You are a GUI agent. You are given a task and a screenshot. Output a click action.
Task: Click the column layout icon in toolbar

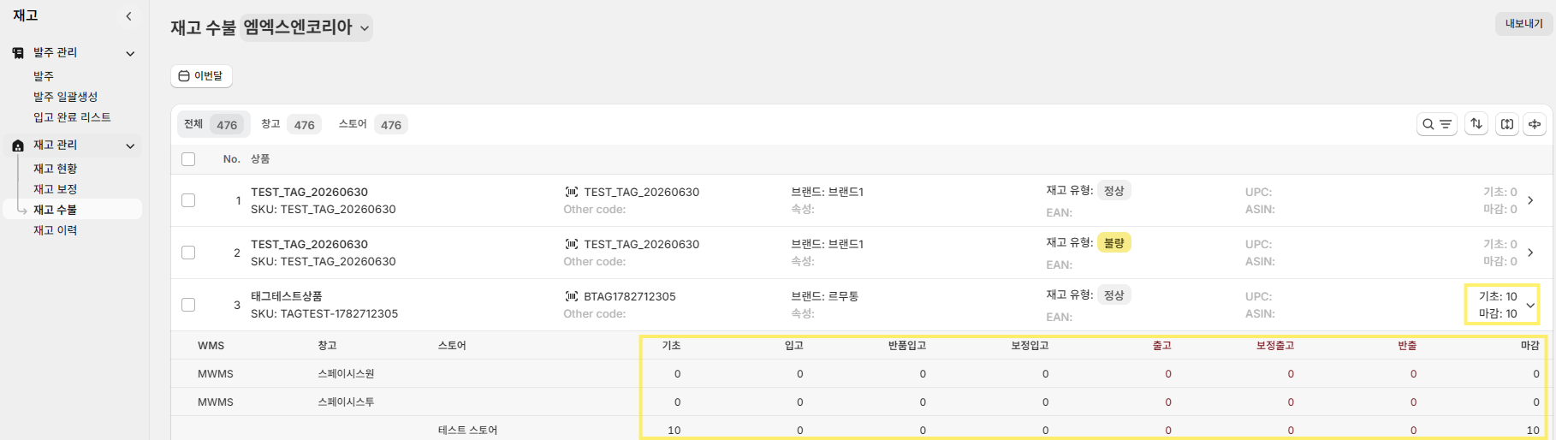pyautogui.click(x=1507, y=124)
